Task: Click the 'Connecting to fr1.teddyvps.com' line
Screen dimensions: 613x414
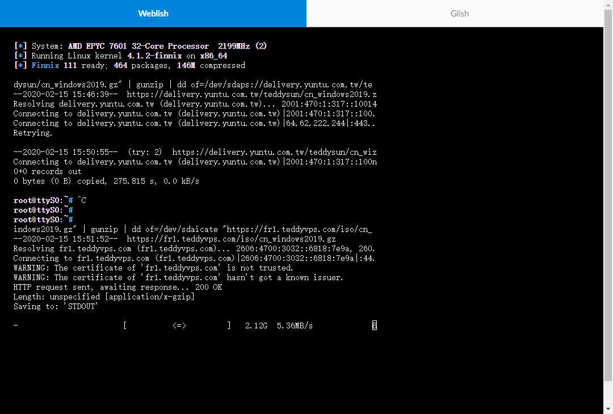Action: [x=194, y=258]
